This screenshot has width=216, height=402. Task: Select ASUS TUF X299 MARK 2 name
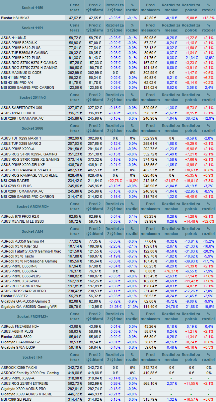pyautogui.click(x=21, y=144)
